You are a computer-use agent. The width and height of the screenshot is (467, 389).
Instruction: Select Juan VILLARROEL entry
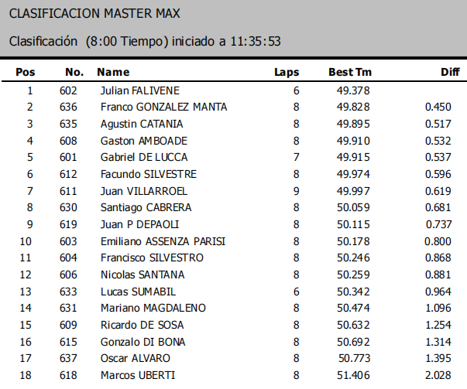click(141, 191)
